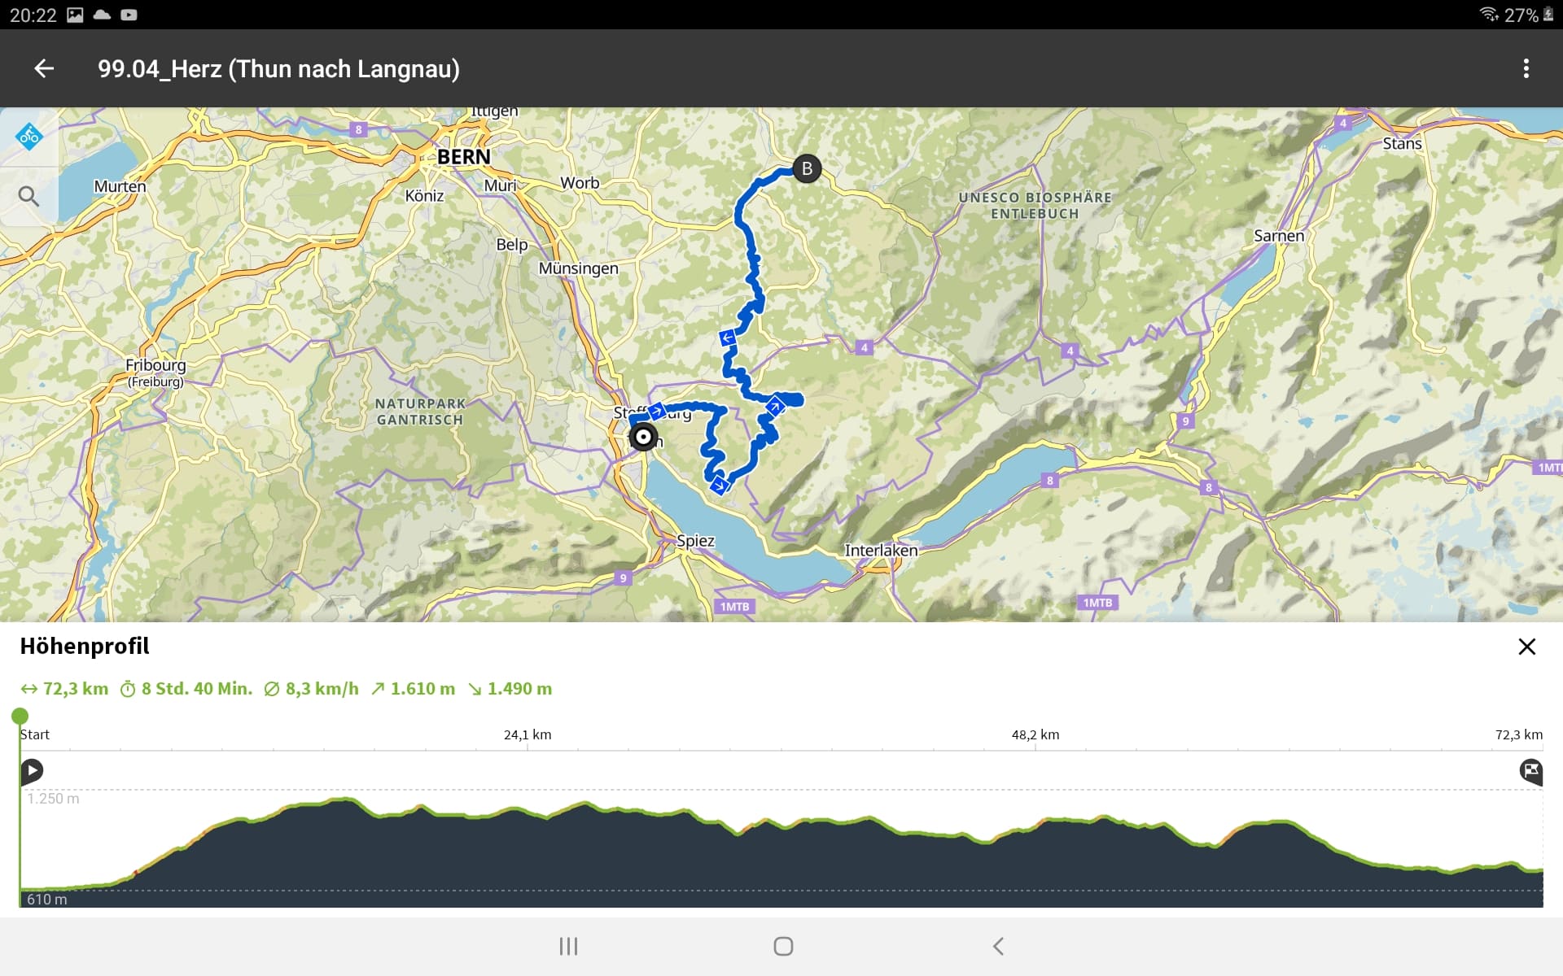This screenshot has width=1563, height=976.
Task: Open the three-dot overflow menu
Action: tap(1526, 69)
